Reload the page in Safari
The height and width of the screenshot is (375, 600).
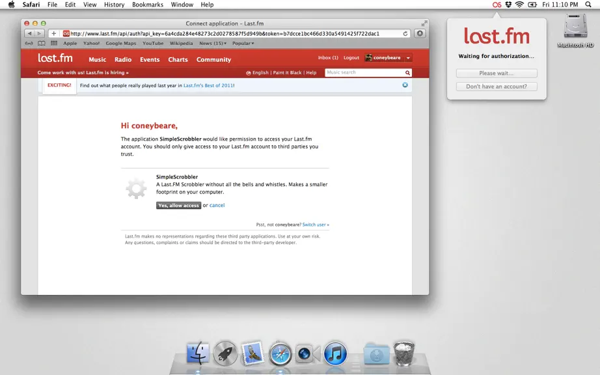(405, 34)
